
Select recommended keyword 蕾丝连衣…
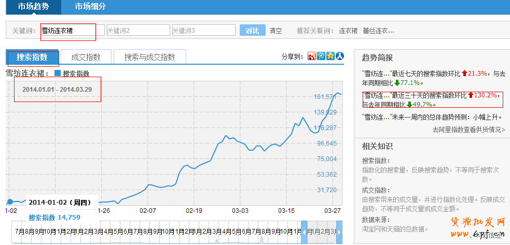tap(378, 31)
